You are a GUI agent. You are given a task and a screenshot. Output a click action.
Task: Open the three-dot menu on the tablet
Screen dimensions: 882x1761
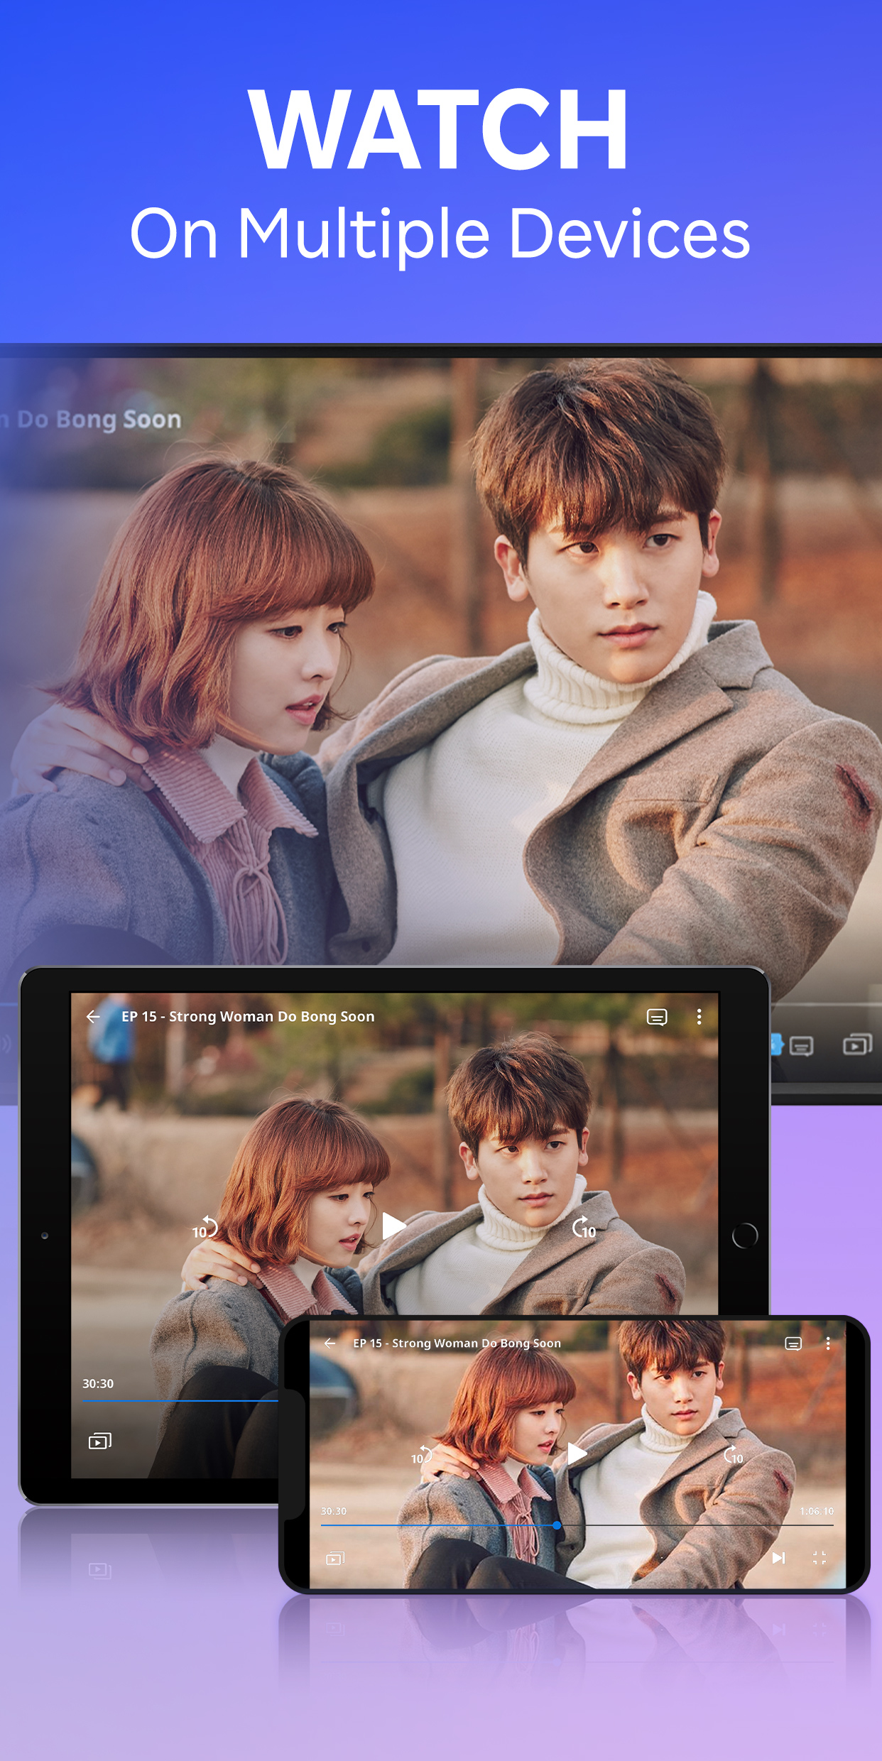click(699, 1017)
